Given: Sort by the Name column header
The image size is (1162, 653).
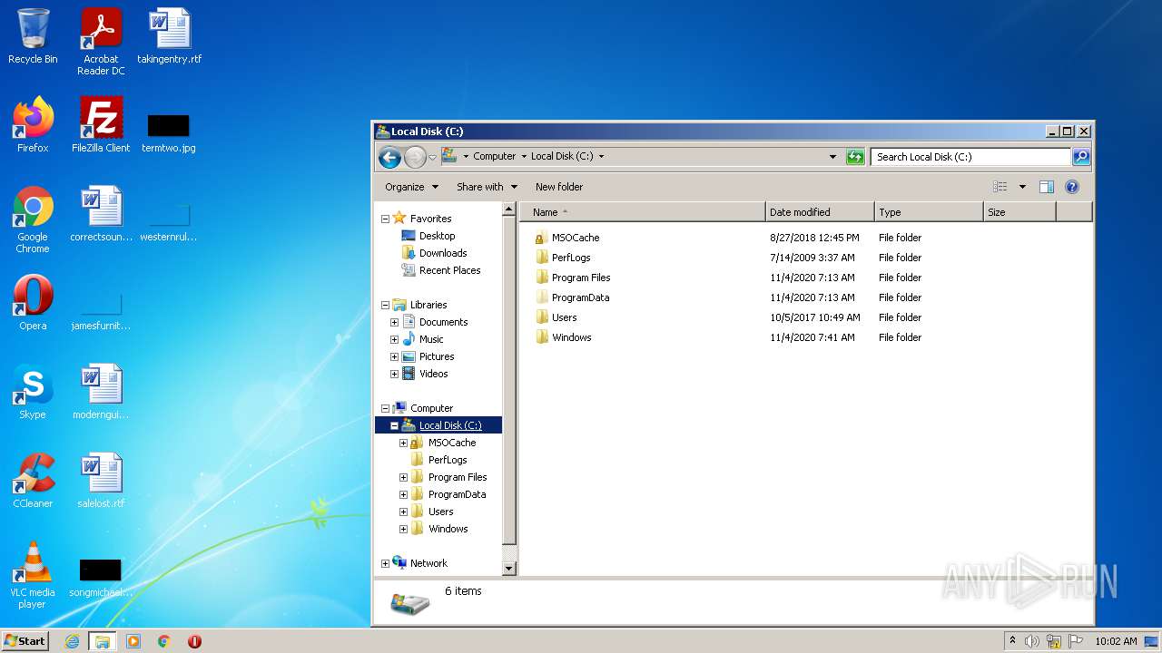Looking at the screenshot, I should coord(643,212).
